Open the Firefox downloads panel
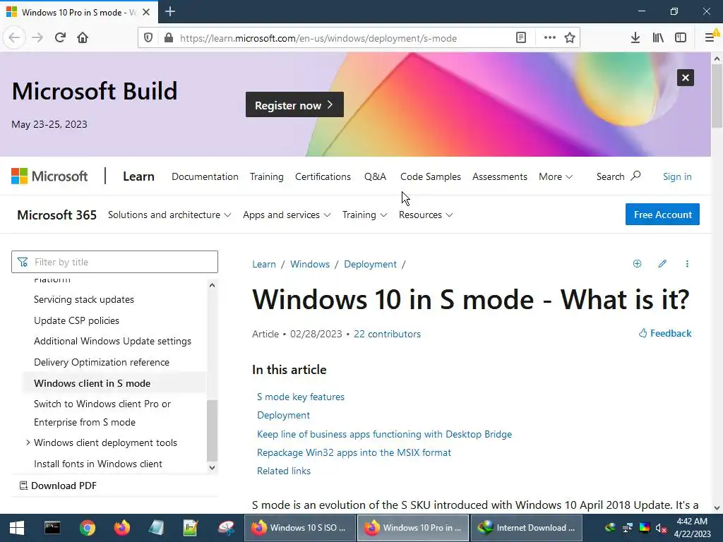This screenshot has width=723, height=542. pyautogui.click(x=635, y=38)
